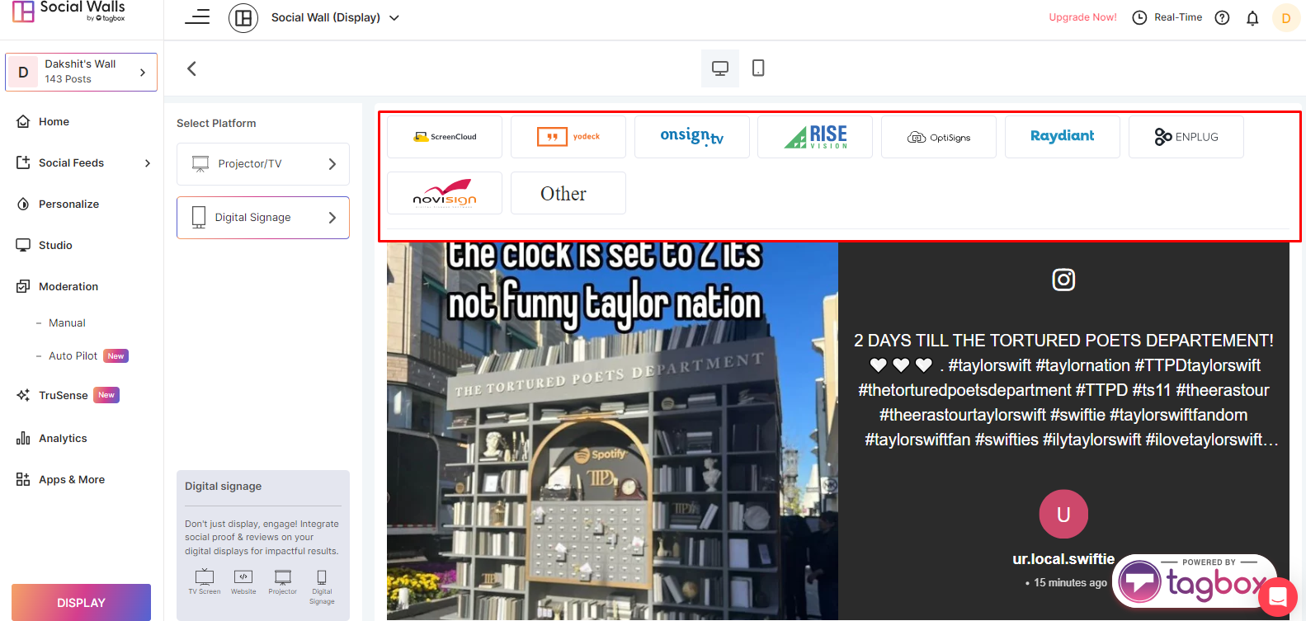Select Auto Pilot moderation sub-item
Screen dimensions: 1306x621
click(x=73, y=355)
